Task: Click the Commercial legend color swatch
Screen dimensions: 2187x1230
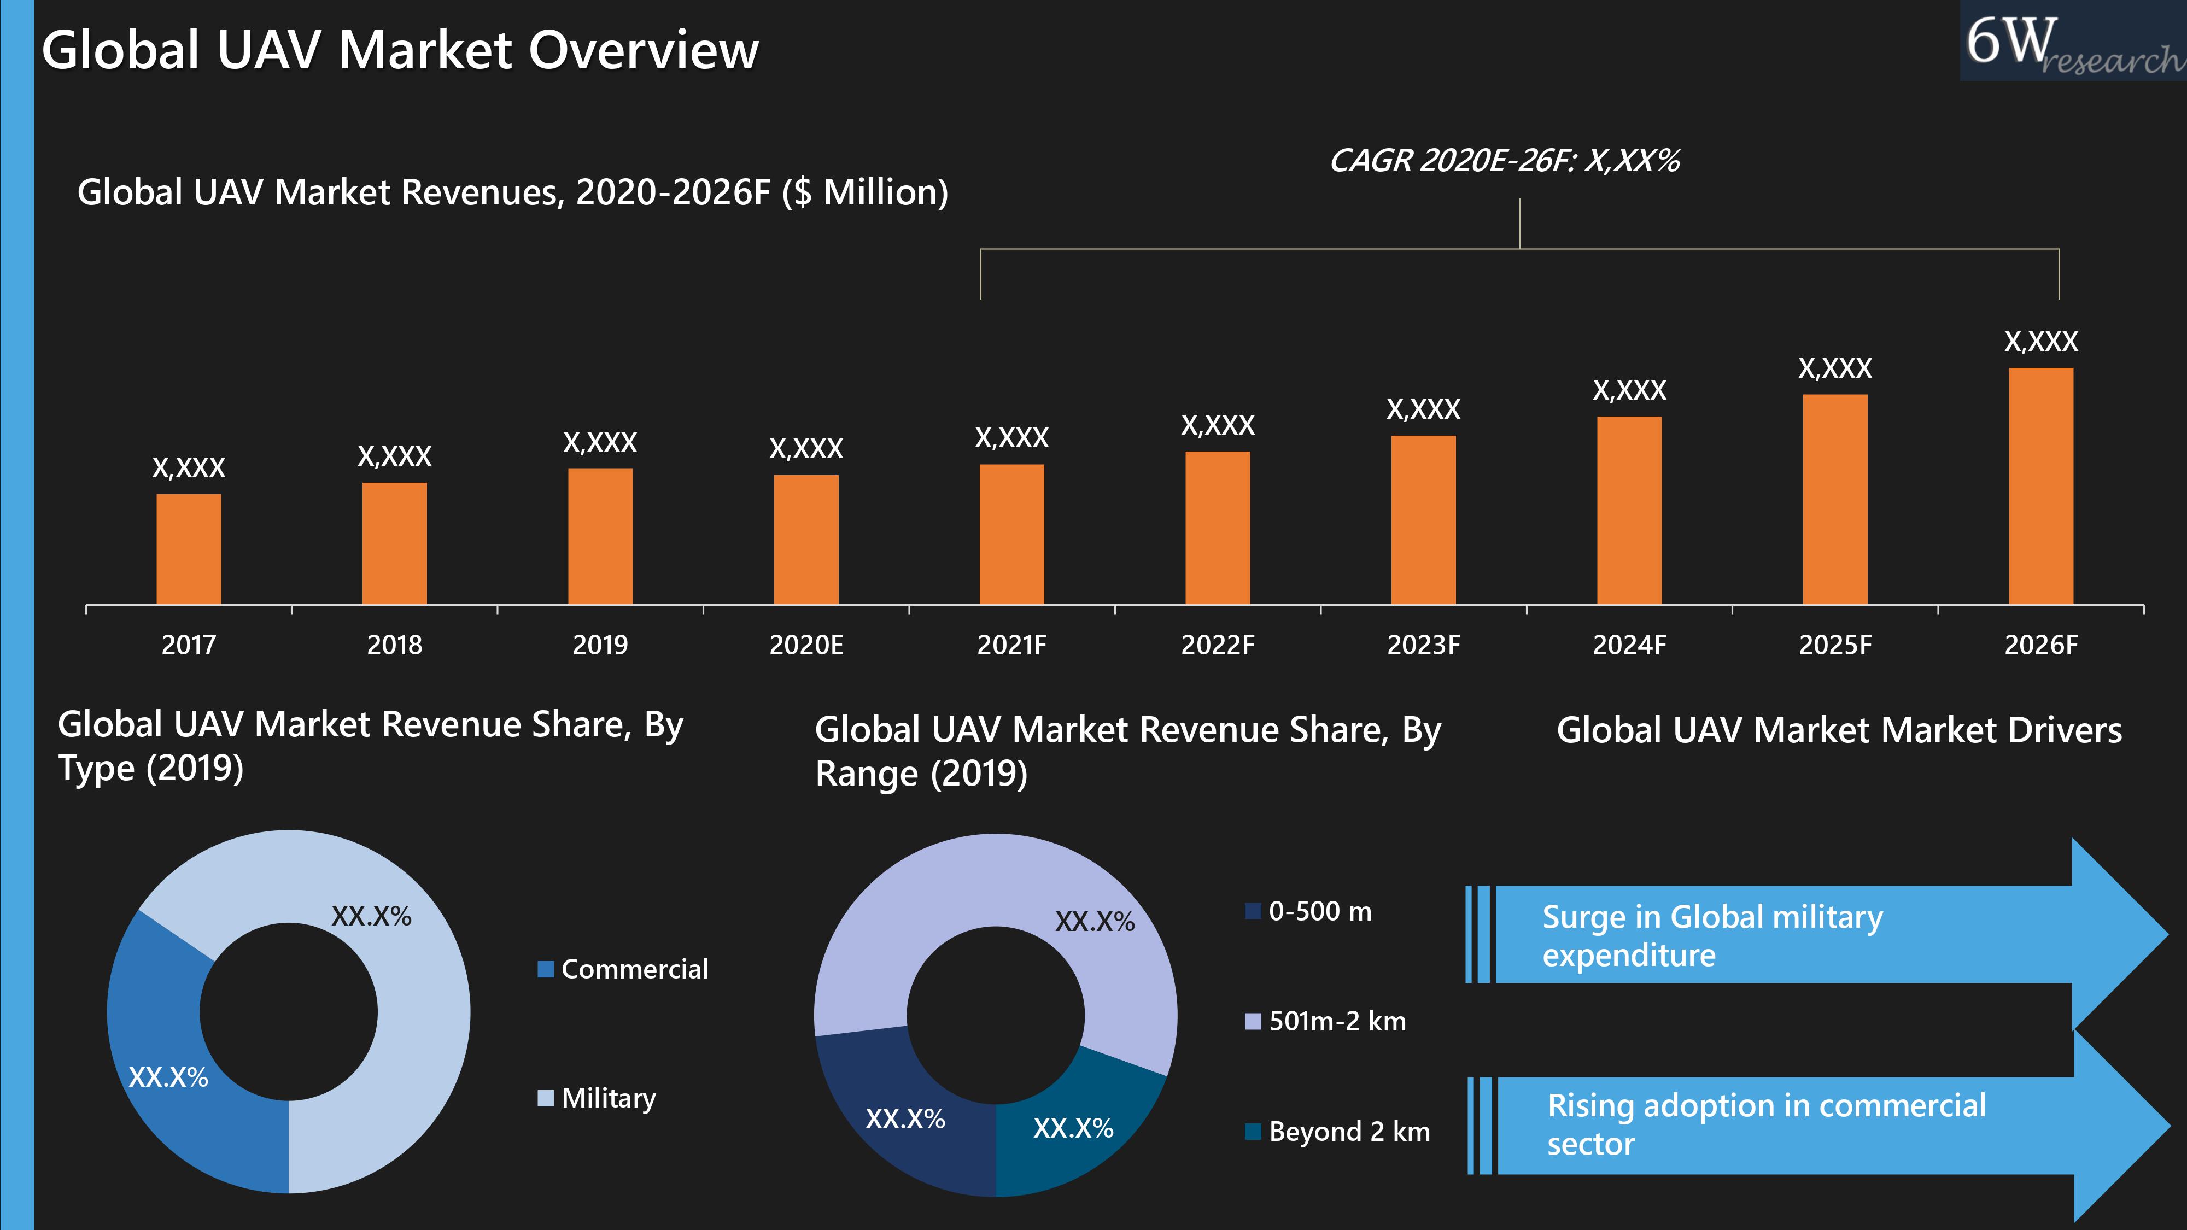Action: point(546,969)
